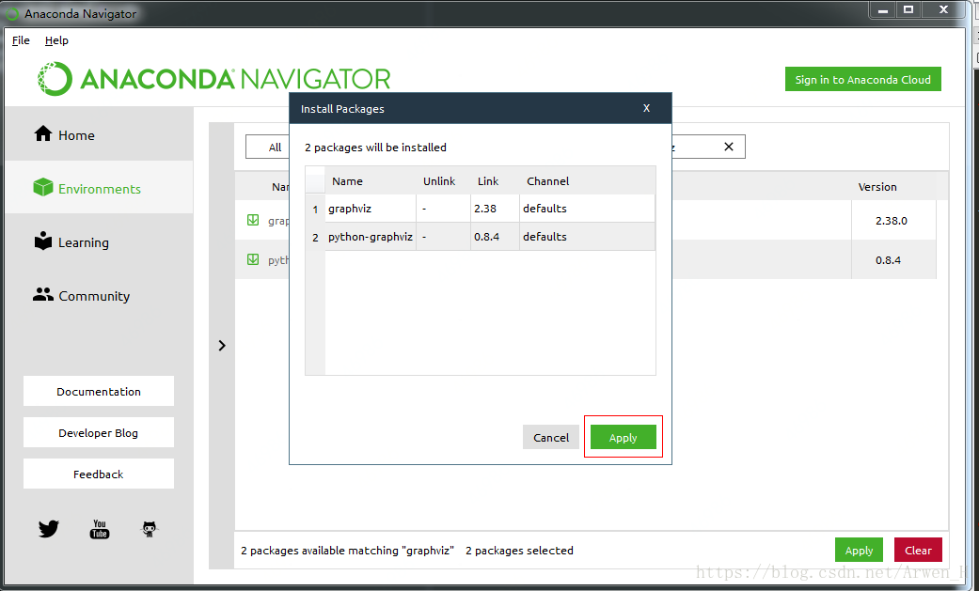Maximize the Anaconda Navigator window
Viewport: 979px width, 591px height.
(908, 10)
